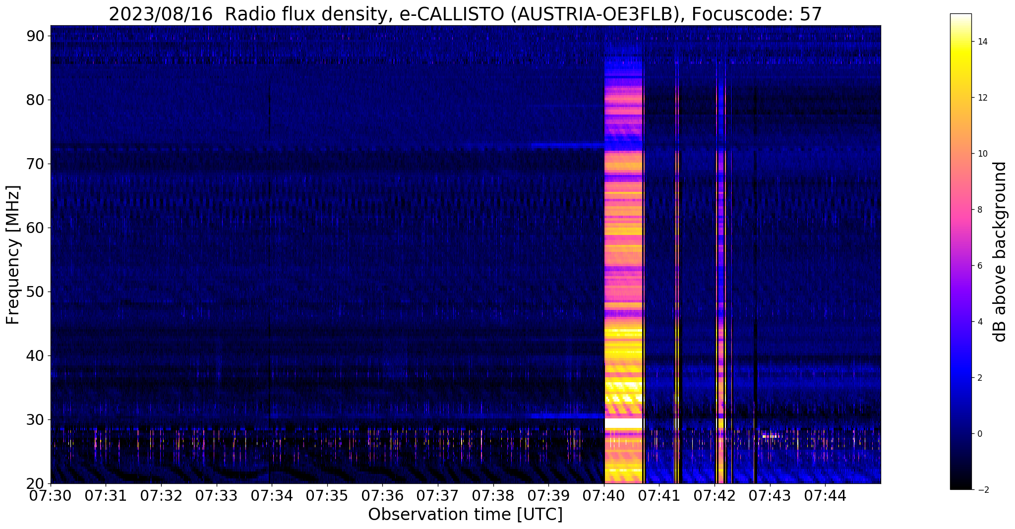Click the 50 MHz frequency tick label
The width and height of the screenshot is (1015, 529).
coord(36,292)
